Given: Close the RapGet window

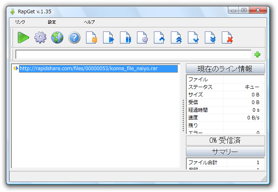Looking at the screenshot, I should 258,10.
